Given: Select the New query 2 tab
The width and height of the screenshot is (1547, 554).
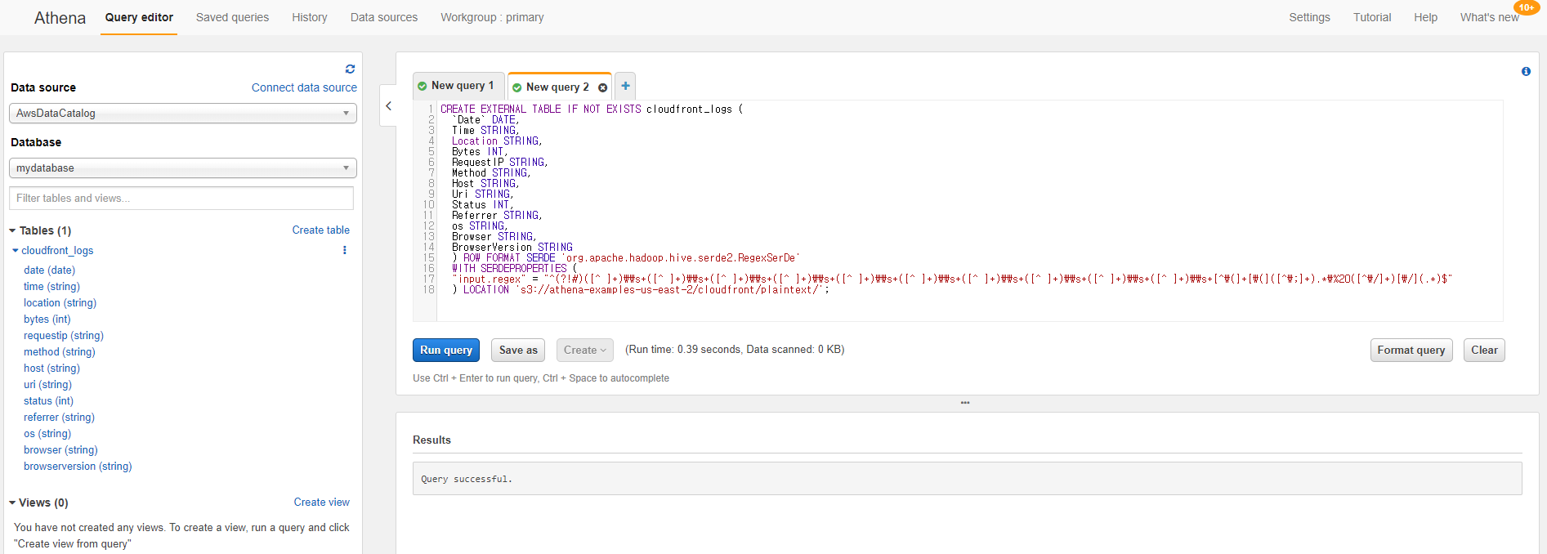Looking at the screenshot, I should pyautogui.click(x=557, y=87).
